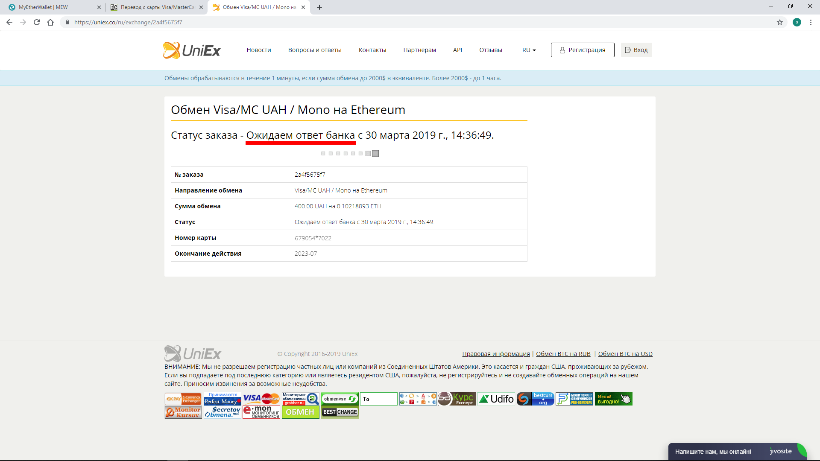The height and width of the screenshot is (461, 820).
Task: Click the Copyright 2016-2019 UniEx text
Action: pyautogui.click(x=317, y=354)
